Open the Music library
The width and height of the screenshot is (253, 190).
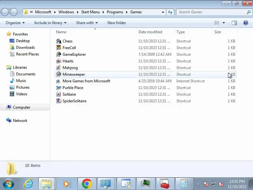21,81
